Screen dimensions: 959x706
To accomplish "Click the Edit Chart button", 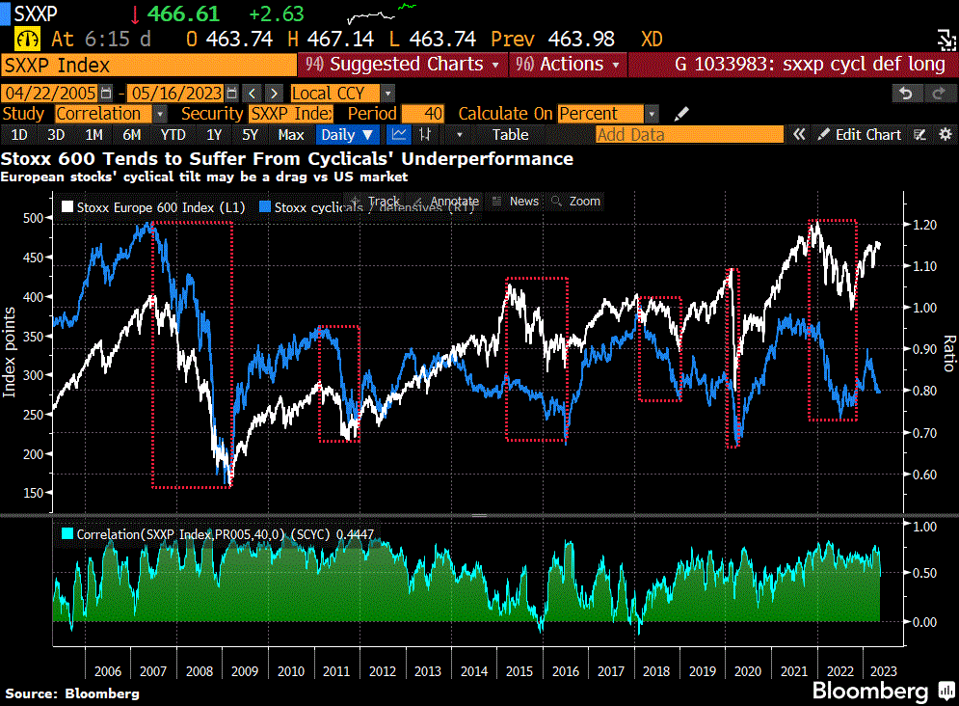I will (x=860, y=135).
